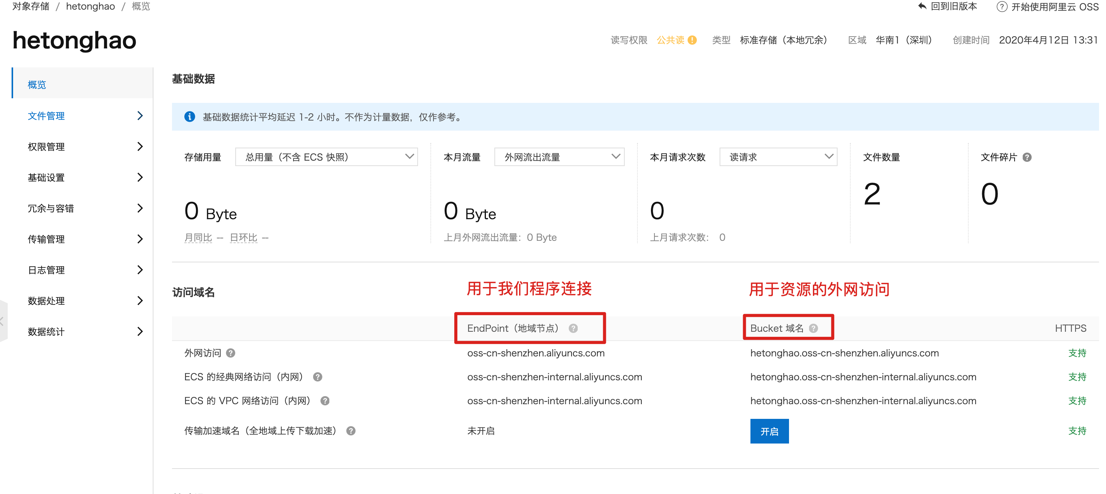Image resolution: width=1106 pixels, height=494 pixels.
Task: Click 支持 in the 传输加速域名 row
Action: coord(1077,431)
